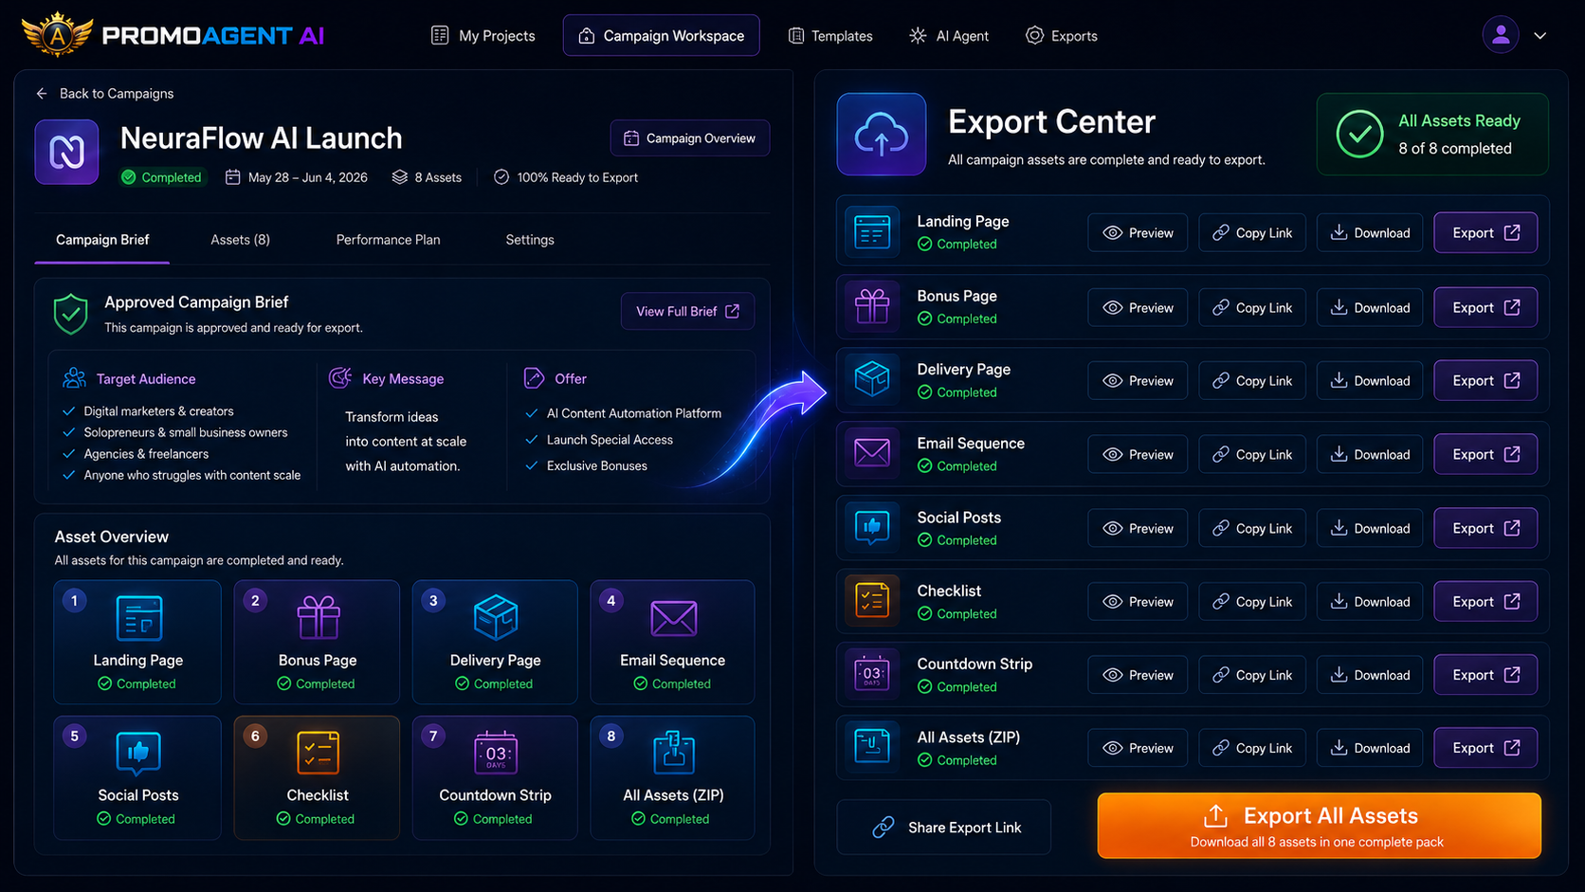
Task: Open the Delivery Page box asset card
Action: 495,642
